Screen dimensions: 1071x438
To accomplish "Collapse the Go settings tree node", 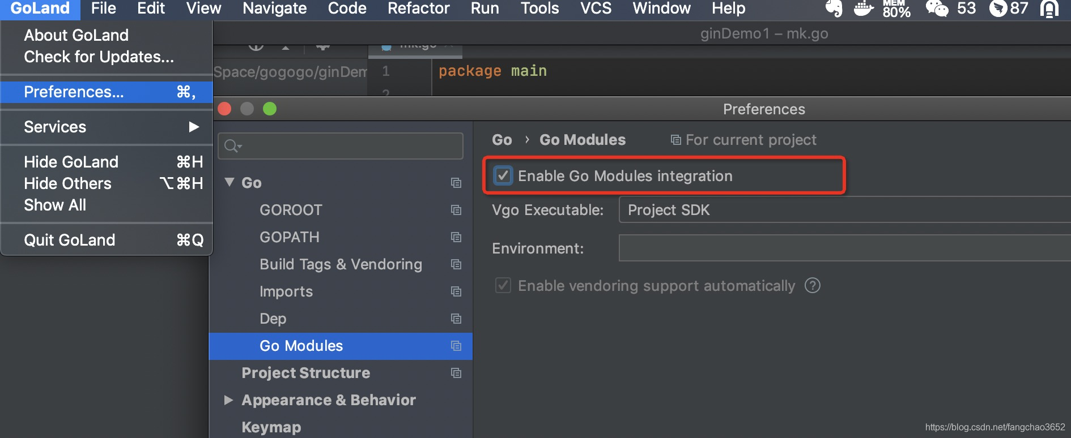I will 229,182.
